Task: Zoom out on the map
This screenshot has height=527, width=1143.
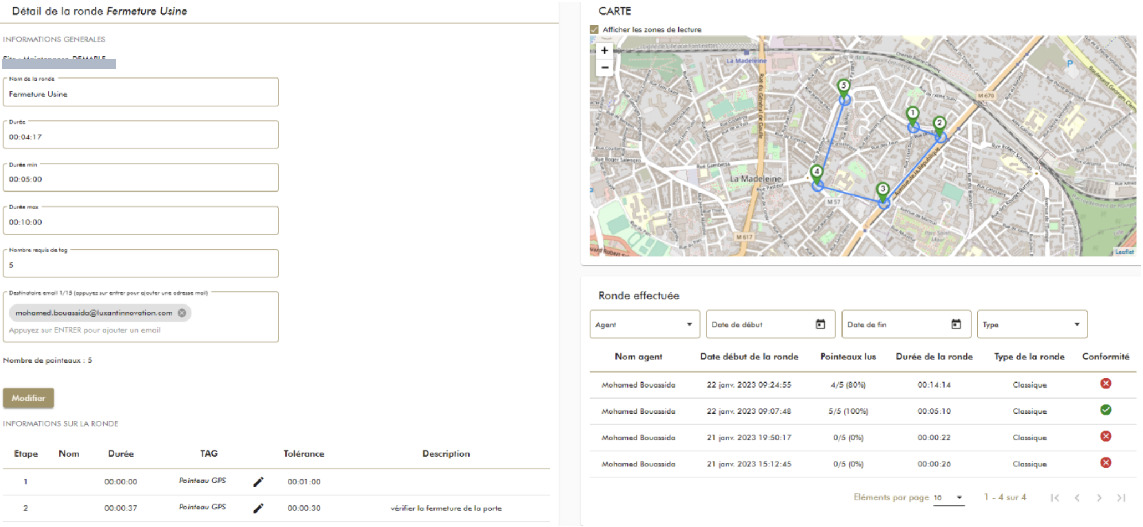Action: point(604,68)
